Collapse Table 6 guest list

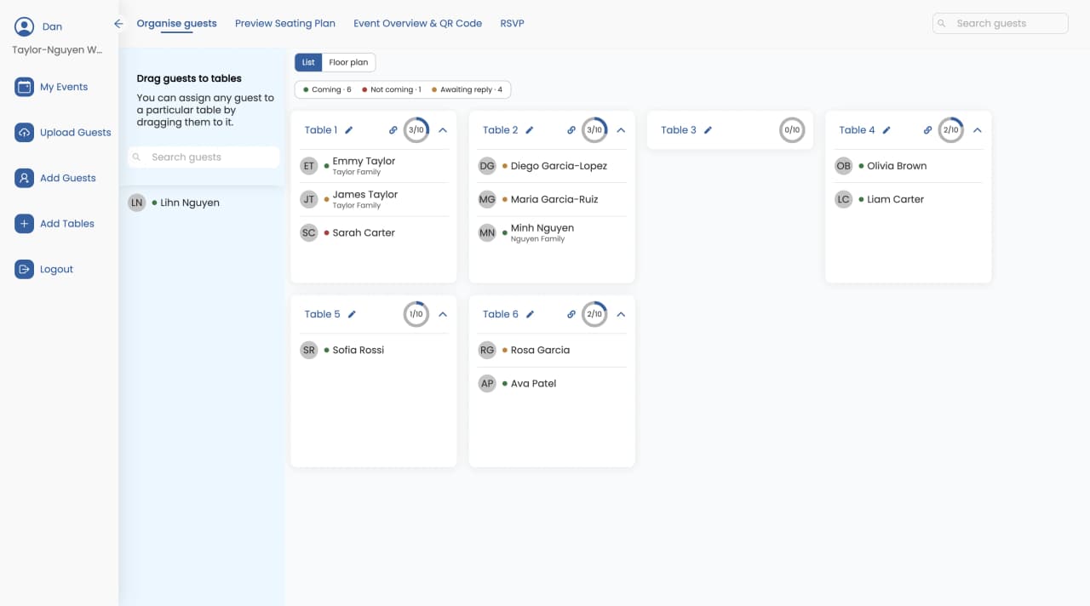tap(621, 314)
